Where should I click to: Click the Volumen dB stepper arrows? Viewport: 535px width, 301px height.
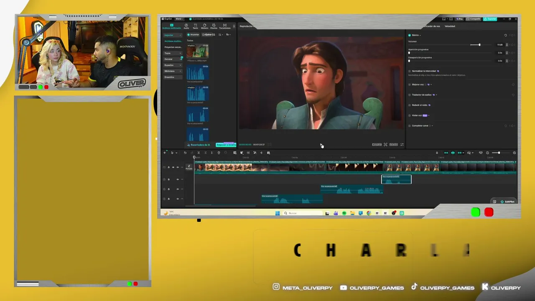(x=507, y=45)
